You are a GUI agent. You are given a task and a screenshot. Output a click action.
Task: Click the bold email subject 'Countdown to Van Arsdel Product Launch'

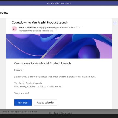[40, 22]
